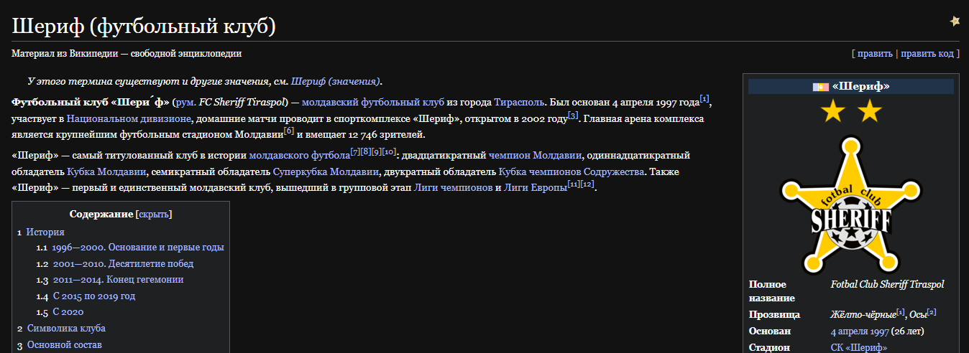Click the featured article star icon
The image size is (969, 353).
[x=955, y=21]
